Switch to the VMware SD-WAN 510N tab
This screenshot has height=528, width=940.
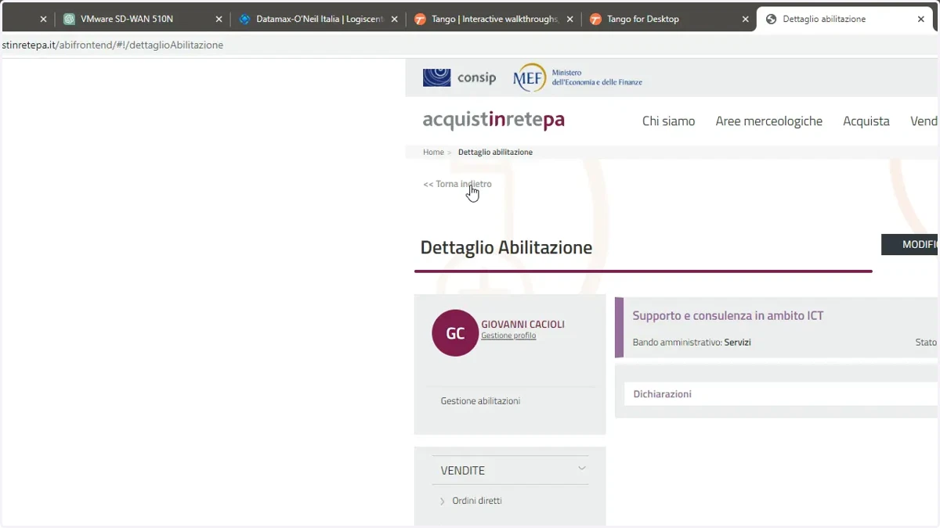[143, 19]
